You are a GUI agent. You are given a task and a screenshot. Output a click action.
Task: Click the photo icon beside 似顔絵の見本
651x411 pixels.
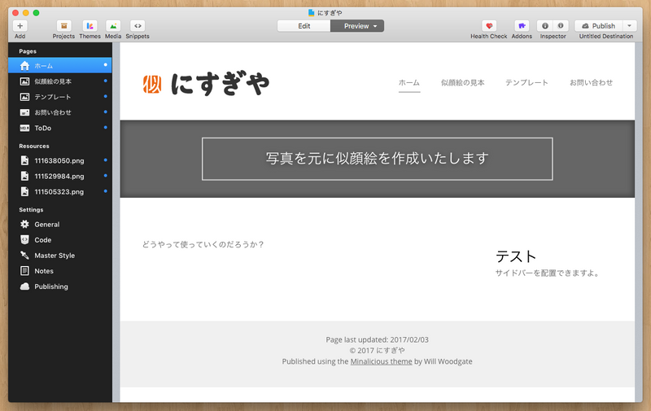point(25,81)
